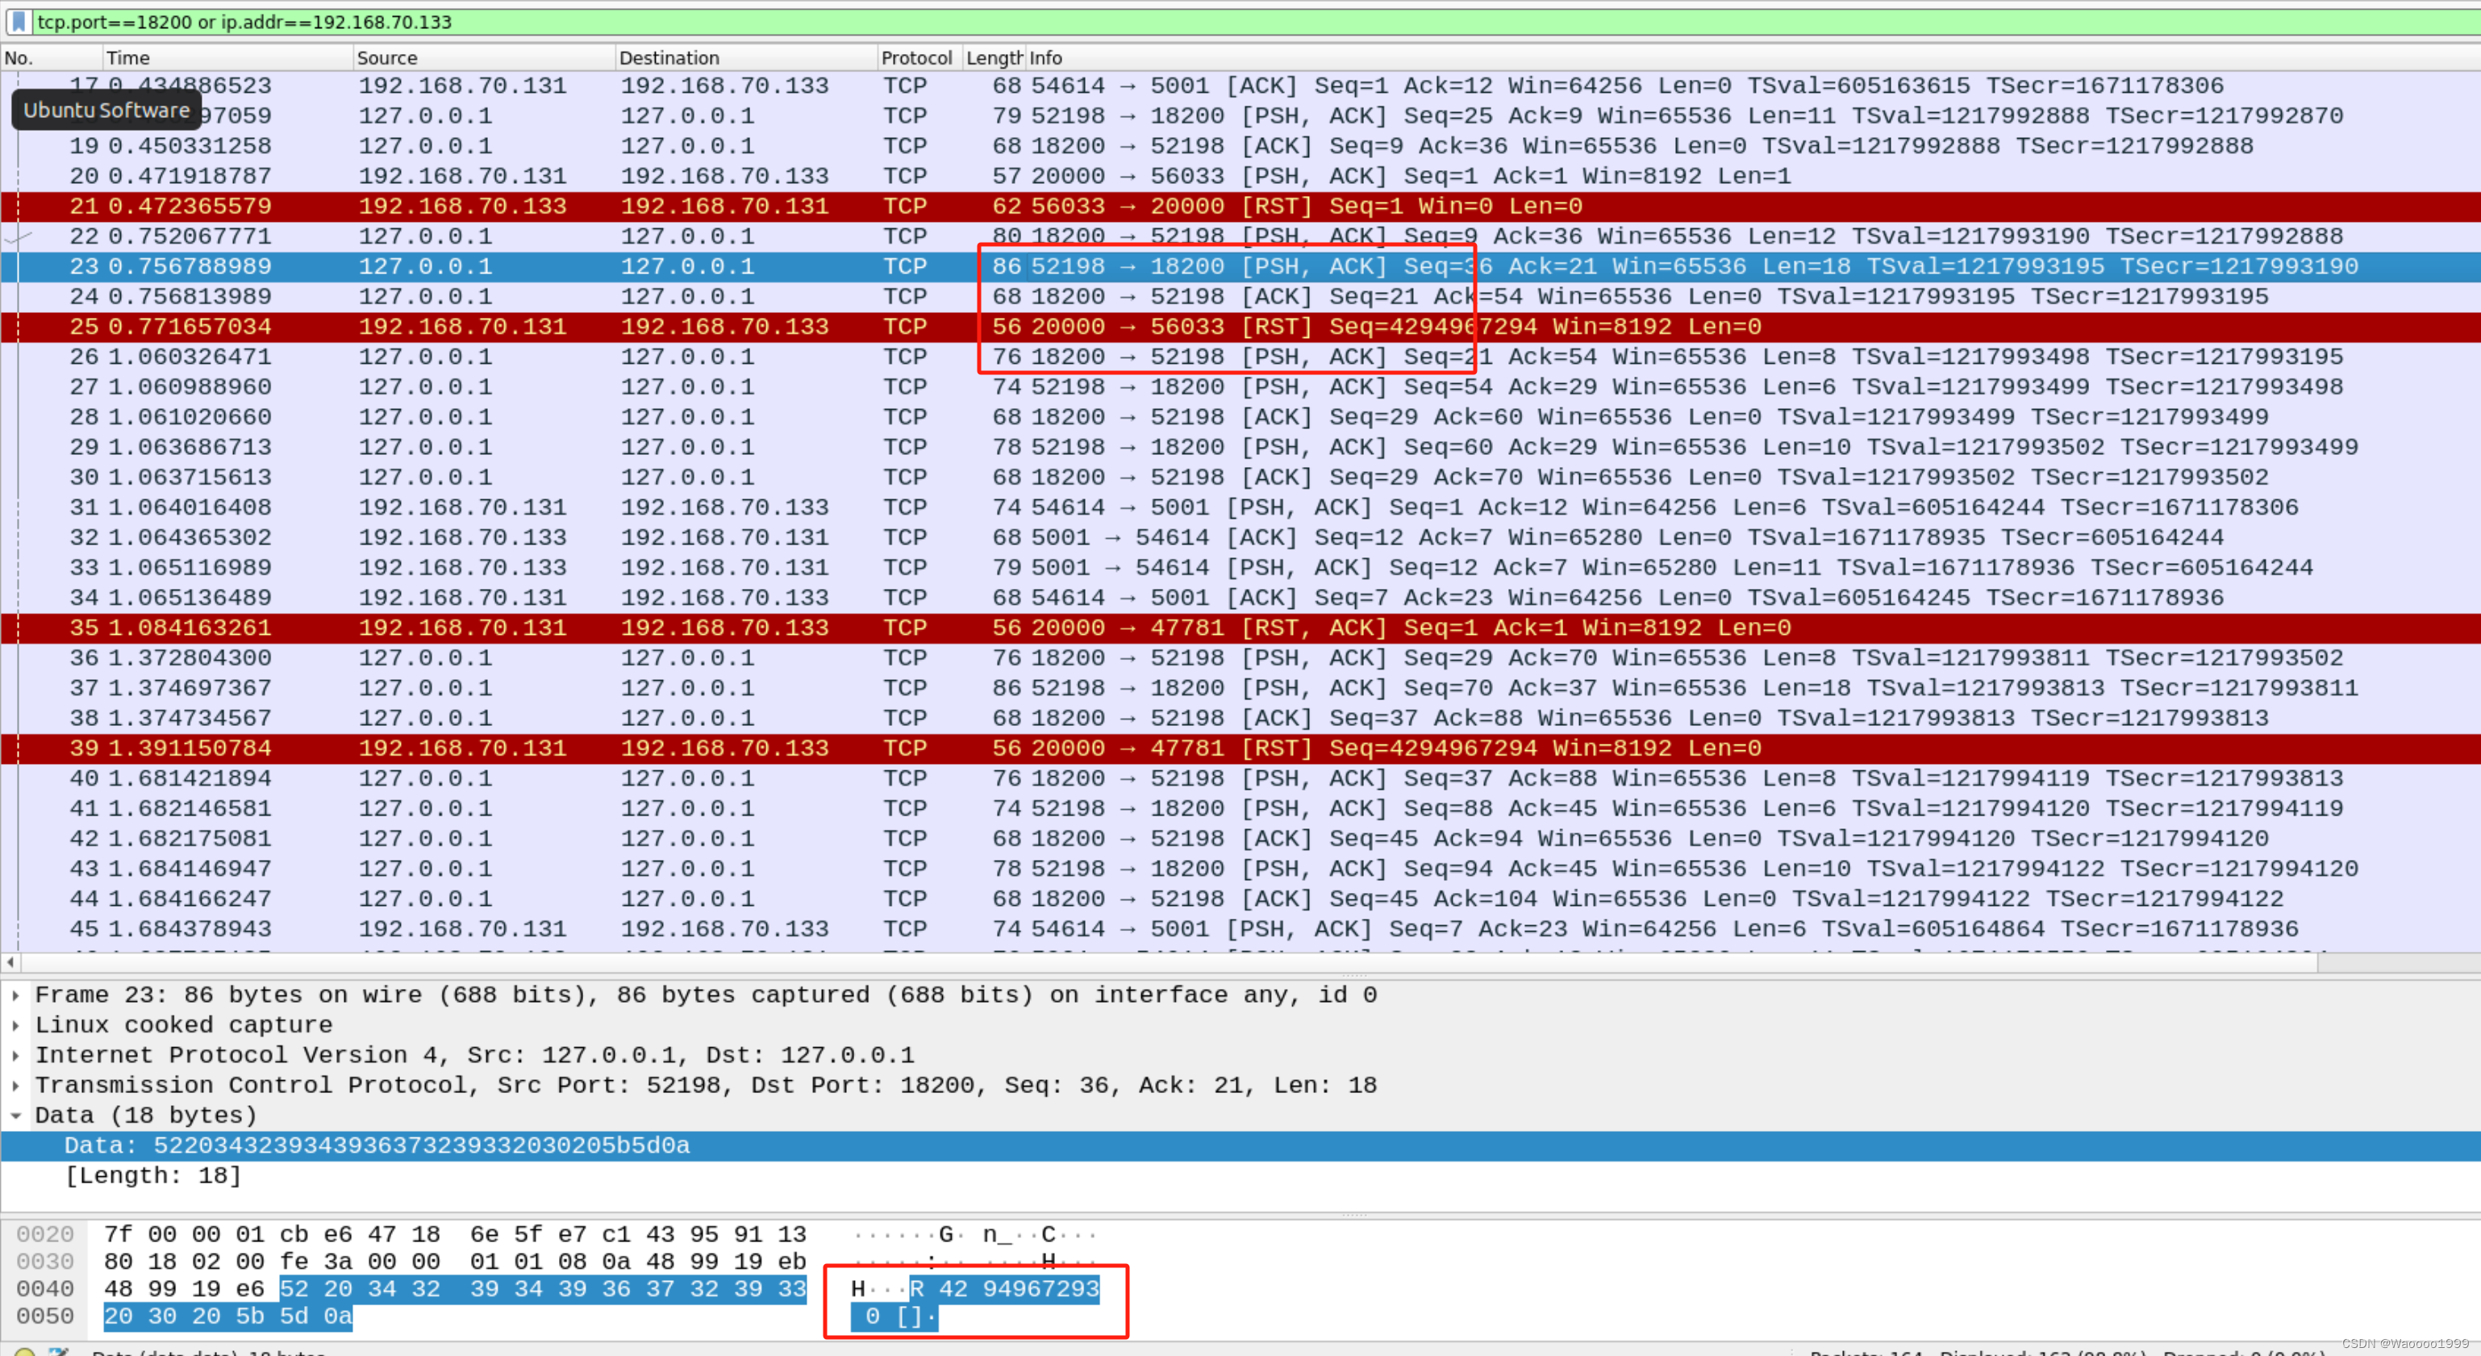Select packet 36 at time 1.372804300
This screenshot has height=1356, width=2481.
click(x=1240, y=657)
